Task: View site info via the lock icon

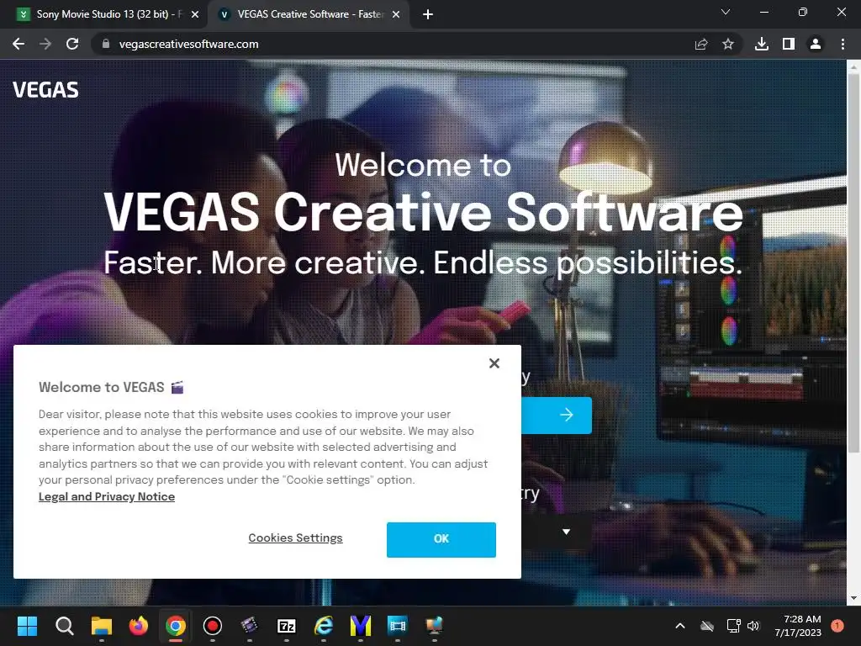Action: (106, 44)
